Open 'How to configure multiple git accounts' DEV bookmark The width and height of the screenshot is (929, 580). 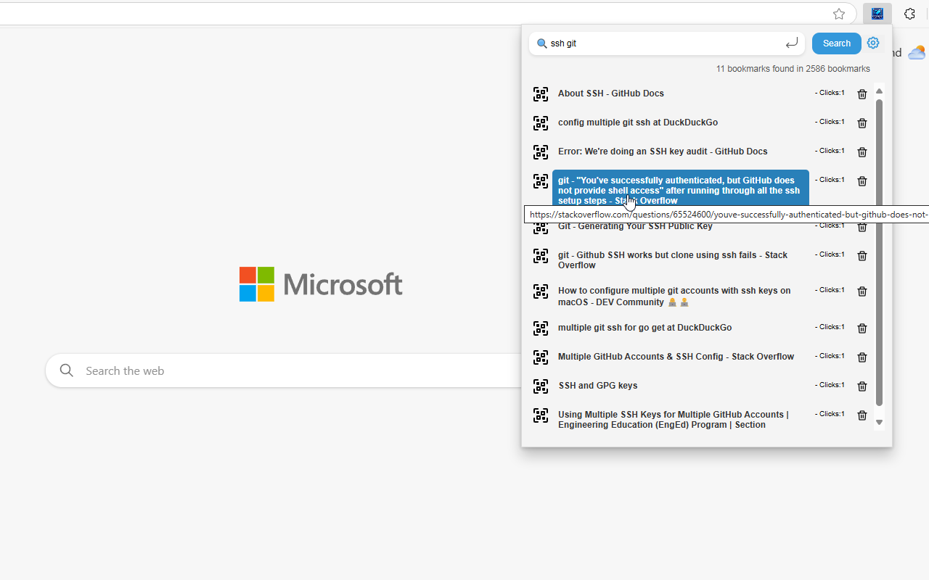click(x=674, y=296)
